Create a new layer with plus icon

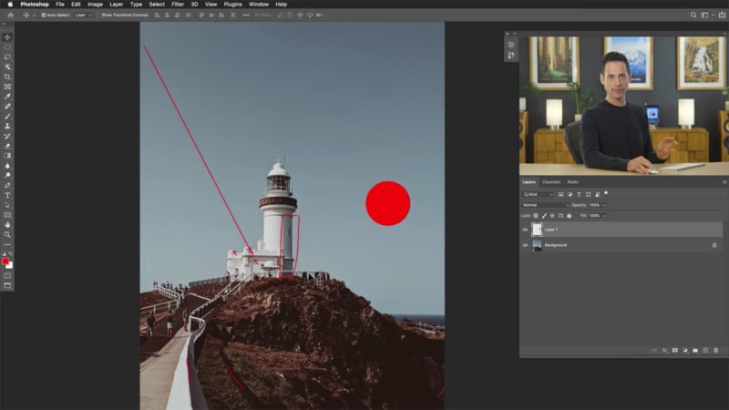tap(705, 351)
